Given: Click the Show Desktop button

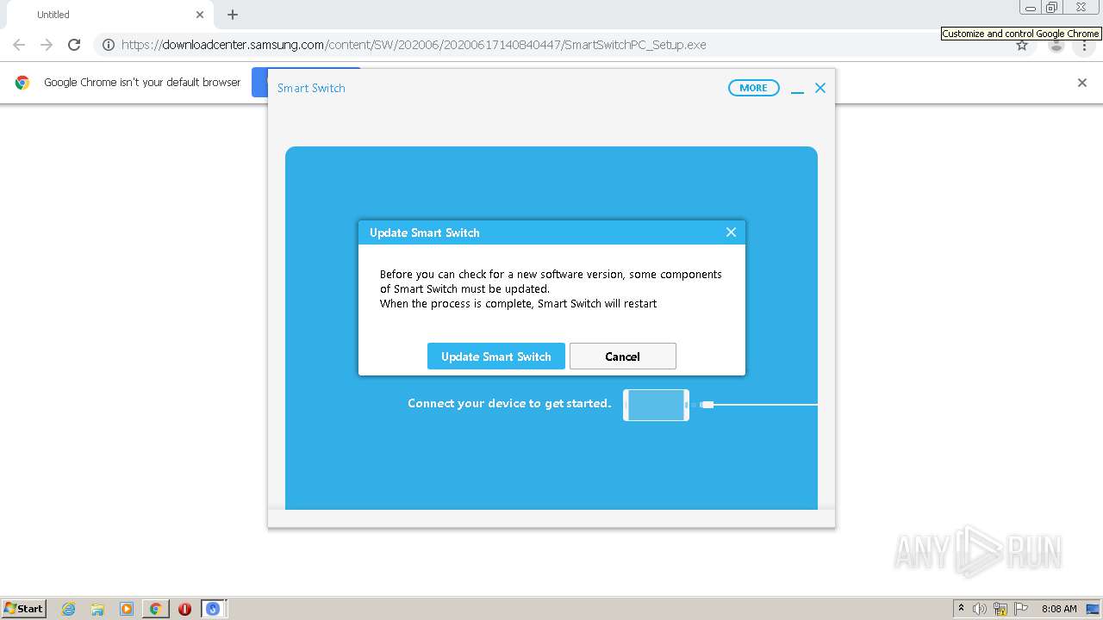Looking at the screenshot, I should point(1093,609).
